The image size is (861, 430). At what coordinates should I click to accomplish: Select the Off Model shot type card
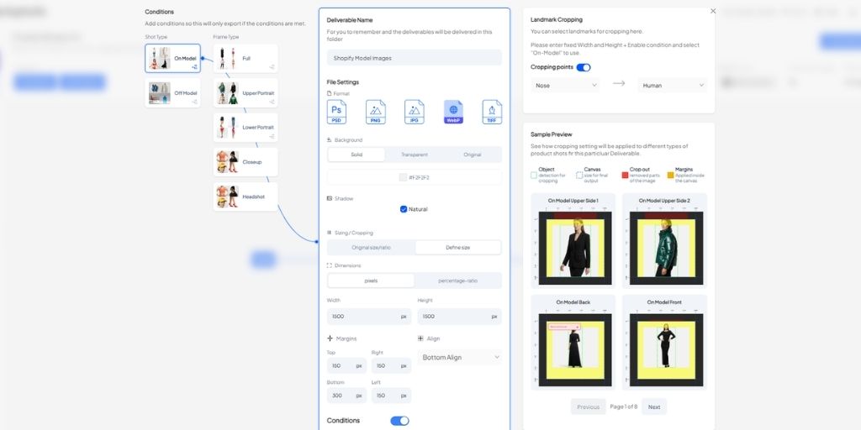pyautogui.click(x=173, y=92)
